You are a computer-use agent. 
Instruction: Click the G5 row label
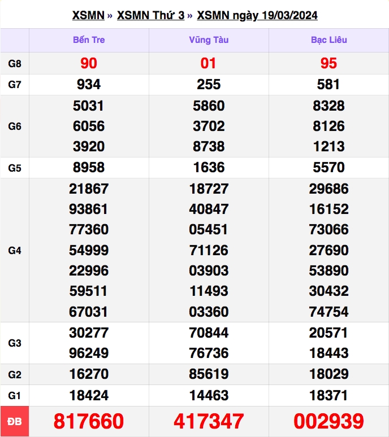pyautogui.click(x=15, y=168)
